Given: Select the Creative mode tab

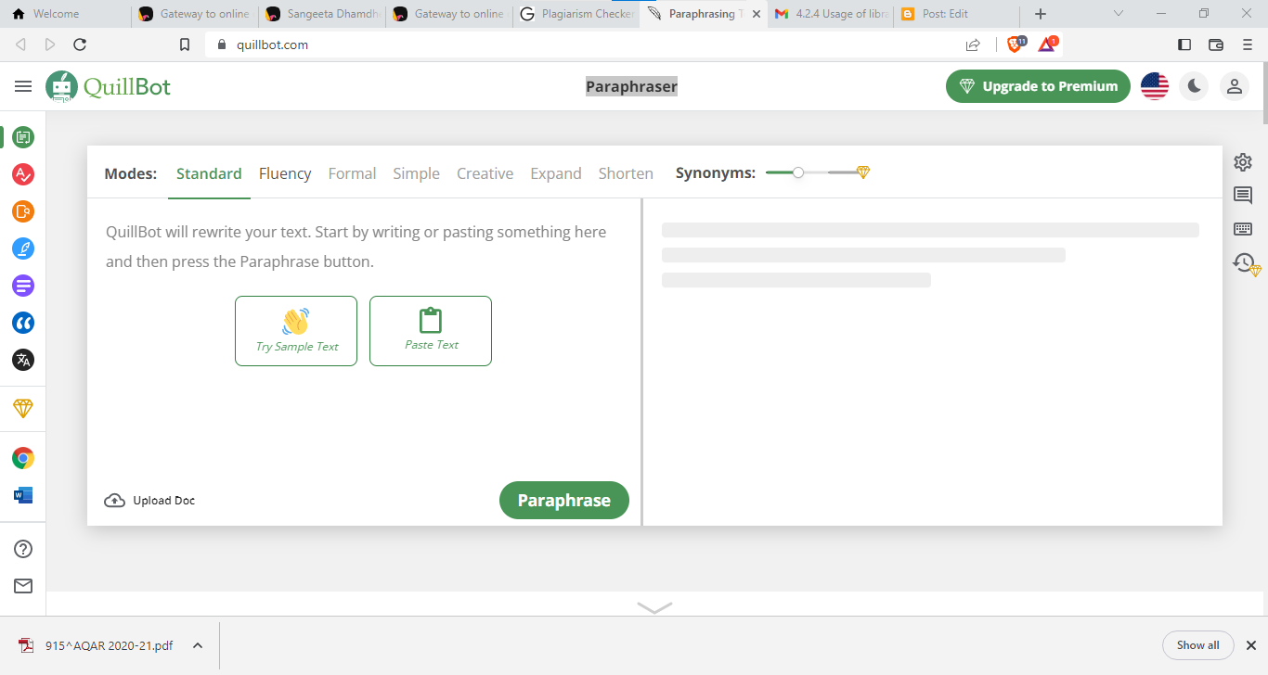Looking at the screenshot, I should (485, 173).
